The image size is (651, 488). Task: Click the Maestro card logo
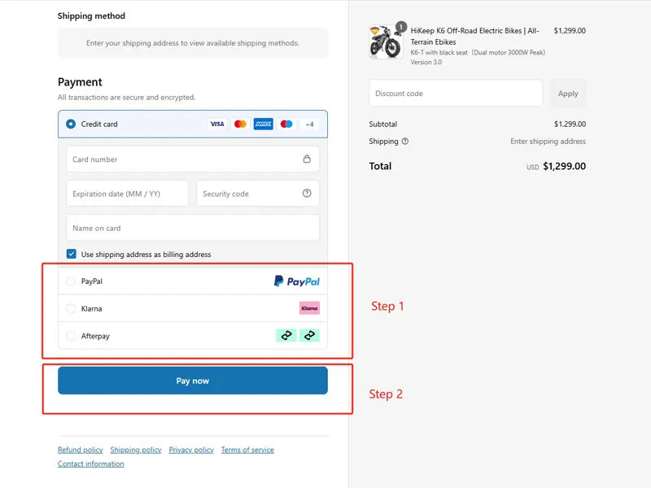pos(286,124)
